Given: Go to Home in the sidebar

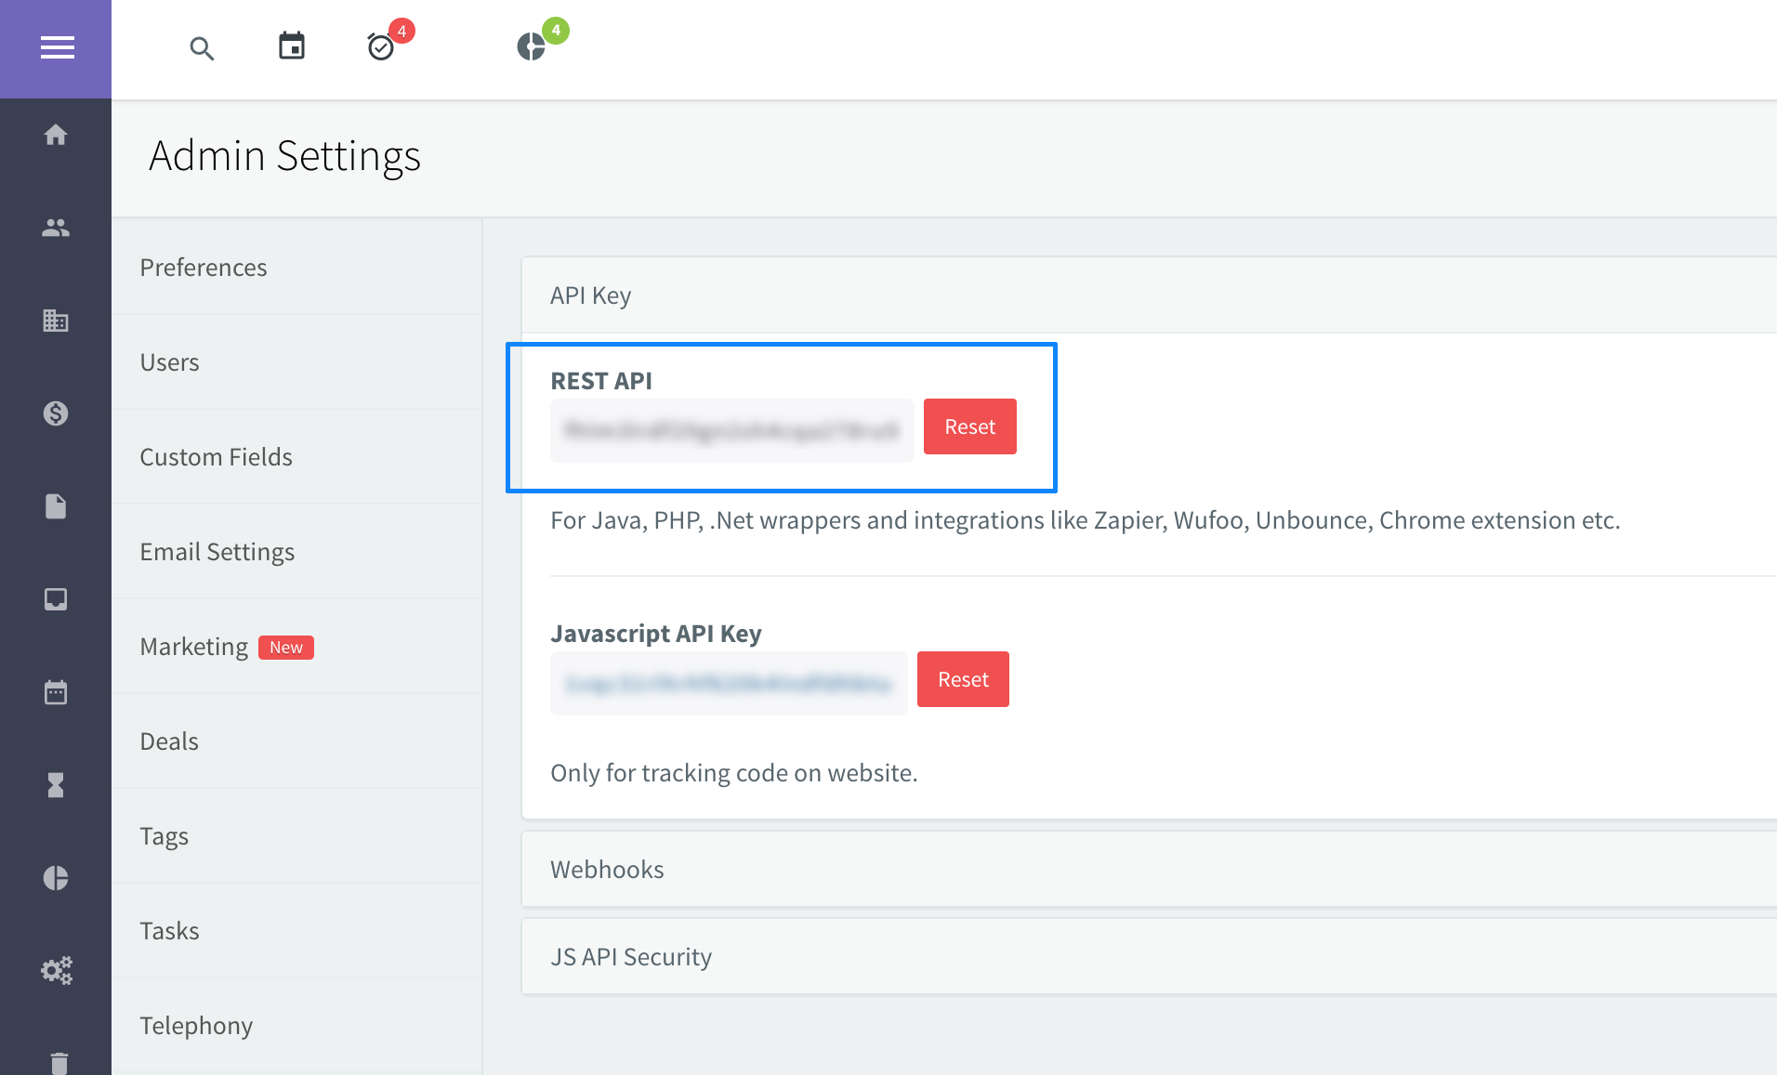Looking at the screenshot, I should 56,136.
